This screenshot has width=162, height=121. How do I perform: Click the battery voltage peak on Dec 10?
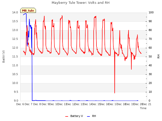(62, 16)
